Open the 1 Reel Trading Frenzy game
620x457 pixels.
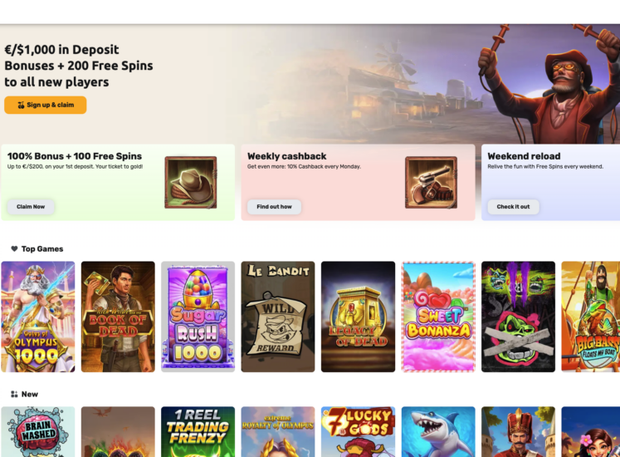tap(198, 431)
